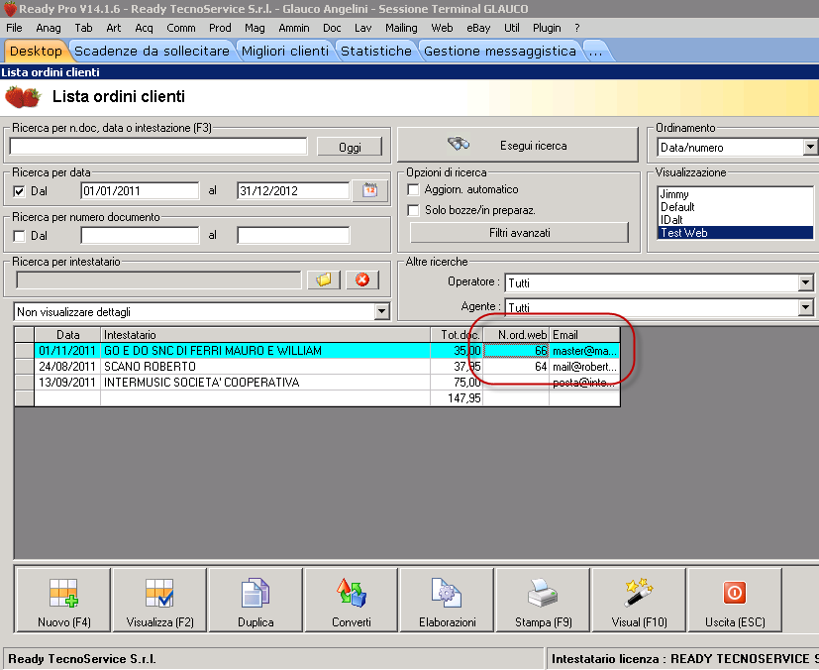819x670 pixels.
Task: Sort by the Data column header
Action: click(x=67, y=334)
